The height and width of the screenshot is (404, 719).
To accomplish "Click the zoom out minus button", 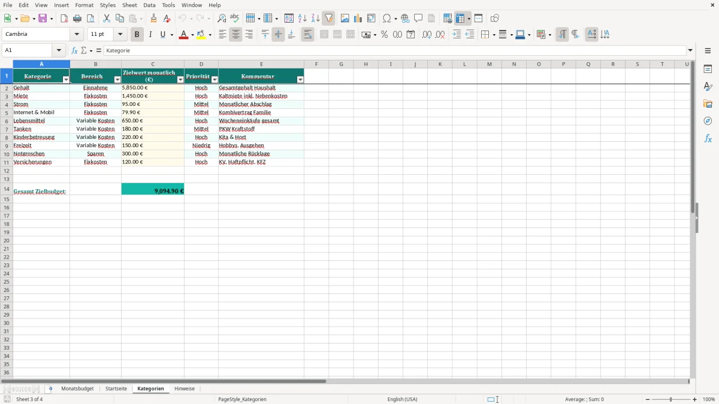I will tap(648, 399).
